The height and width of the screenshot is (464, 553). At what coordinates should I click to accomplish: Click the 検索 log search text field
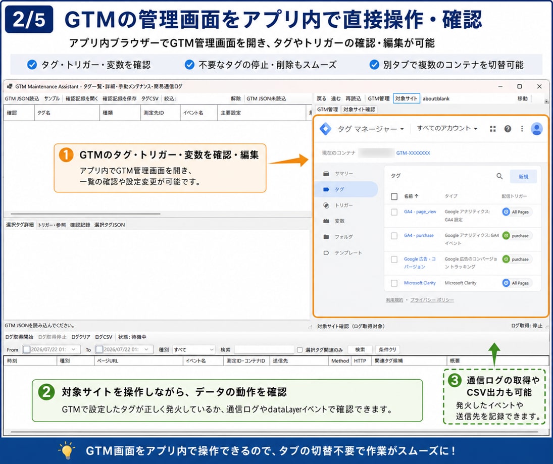[x=264, y=350]
